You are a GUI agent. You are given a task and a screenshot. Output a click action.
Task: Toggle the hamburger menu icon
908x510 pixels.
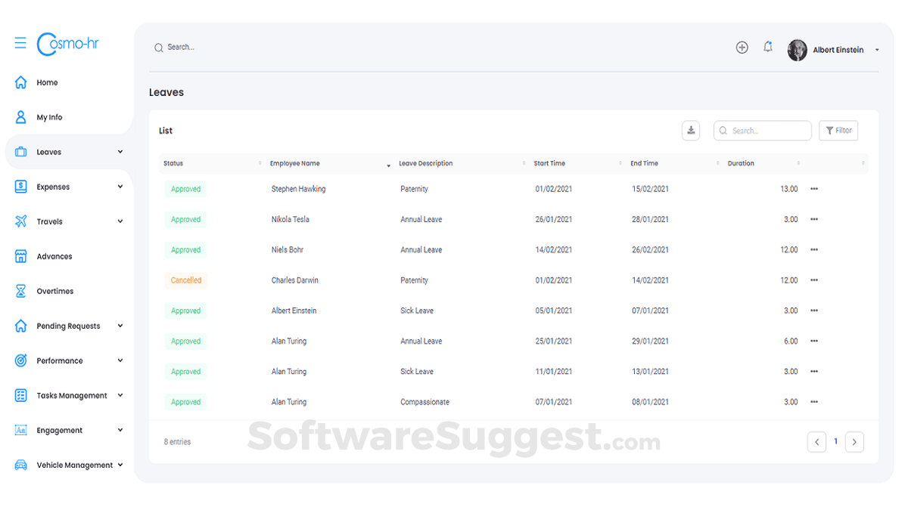(x=20, y=43)
